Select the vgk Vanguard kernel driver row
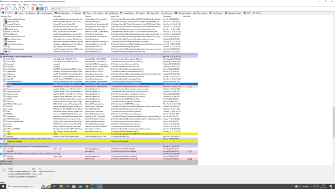Image resolution: width=335 pixels, height=189 pixels. tap(99, 132)
